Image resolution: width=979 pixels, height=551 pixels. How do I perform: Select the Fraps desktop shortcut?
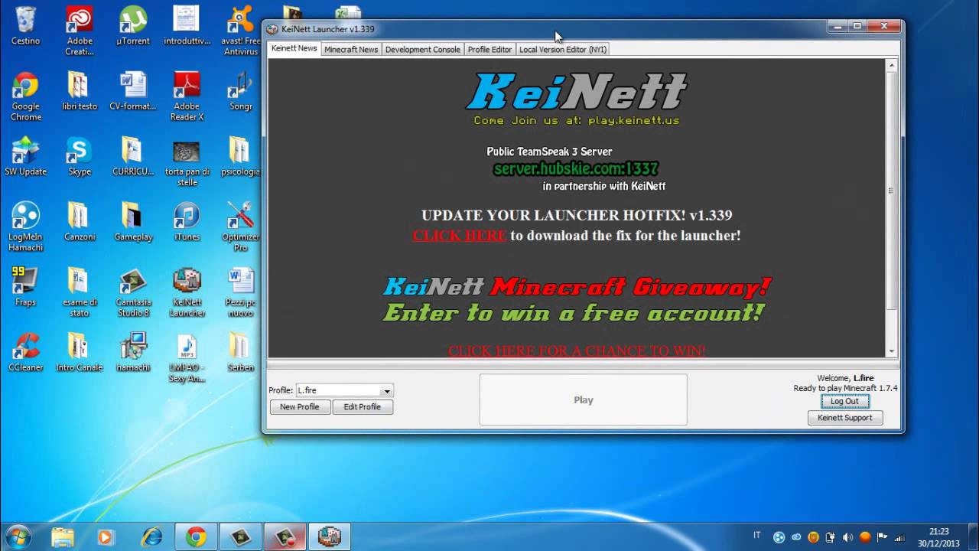click(x=25, y=286)
